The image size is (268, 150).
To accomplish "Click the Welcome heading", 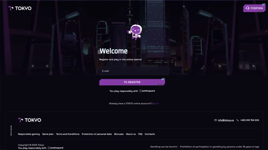I will pyautogui.click(x=114, y=51).
